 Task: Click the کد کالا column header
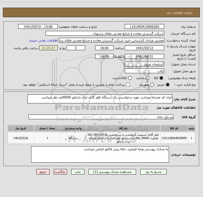point(174,128)
